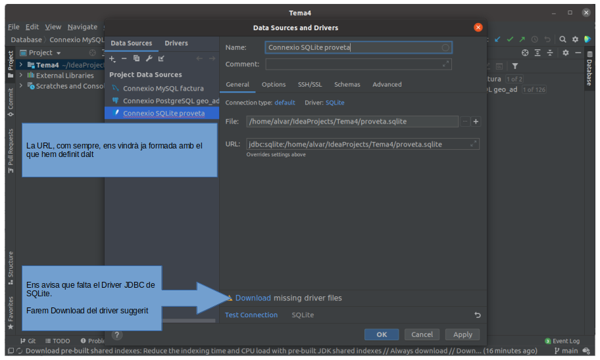The height and width of the screenshot is (360, 600).
Task: Switch to the Drivers tab
Action: click(176, 43)
